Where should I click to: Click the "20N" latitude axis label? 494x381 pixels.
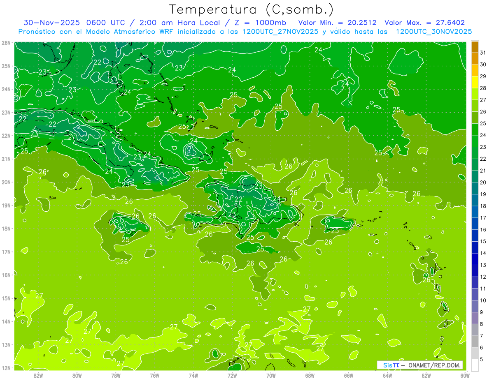pos(6,182)
